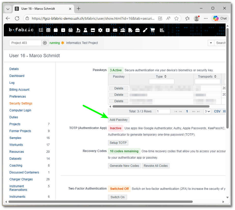Open a new browser tab

click(x=78, y=9)
